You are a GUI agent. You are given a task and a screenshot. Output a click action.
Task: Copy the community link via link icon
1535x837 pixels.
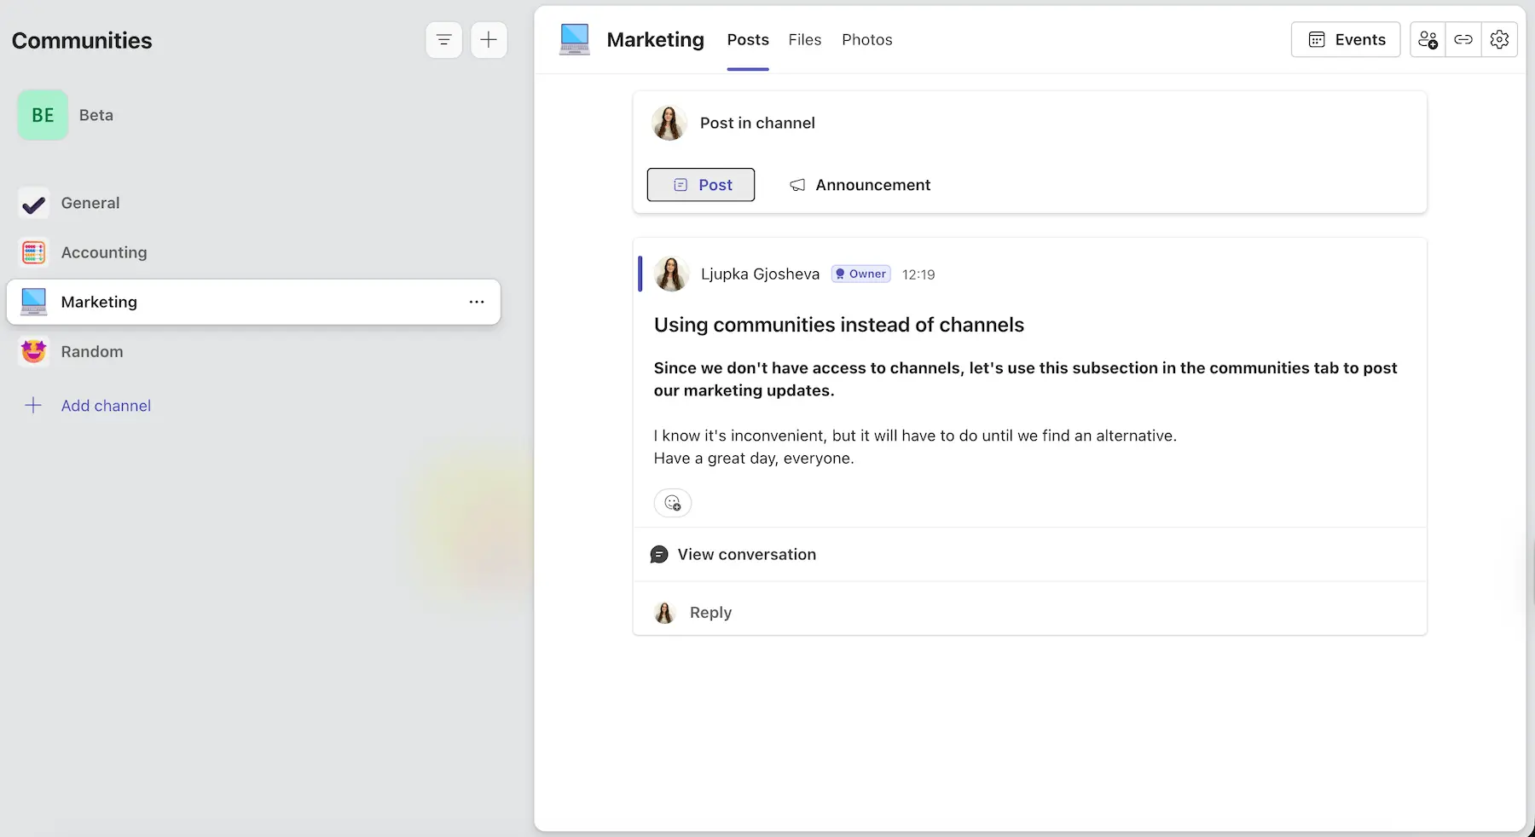[x=1463, y=39]
